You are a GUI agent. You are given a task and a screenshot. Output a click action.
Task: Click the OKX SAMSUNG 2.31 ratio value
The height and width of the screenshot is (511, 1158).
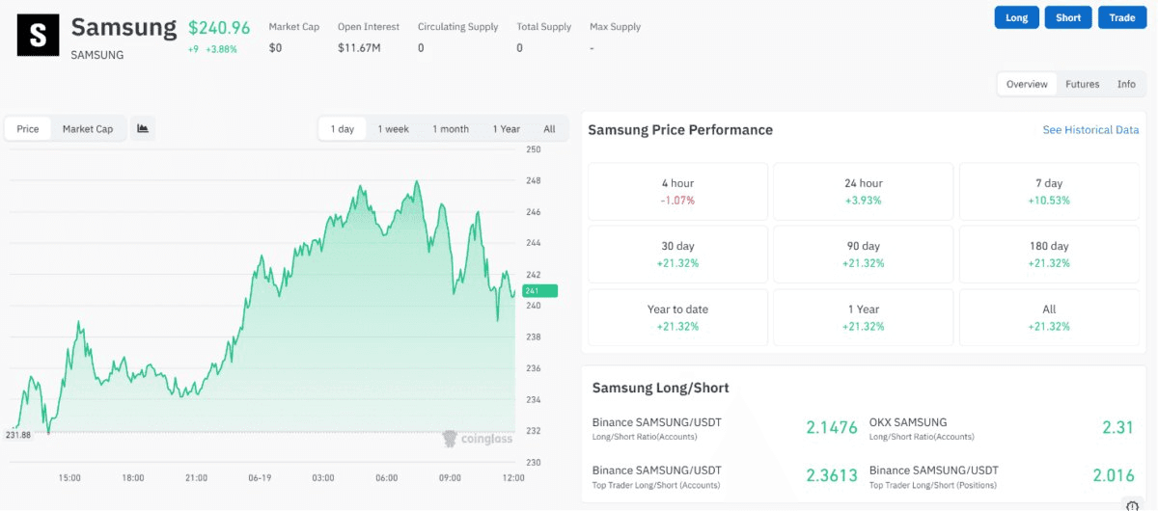[1117, 427]
